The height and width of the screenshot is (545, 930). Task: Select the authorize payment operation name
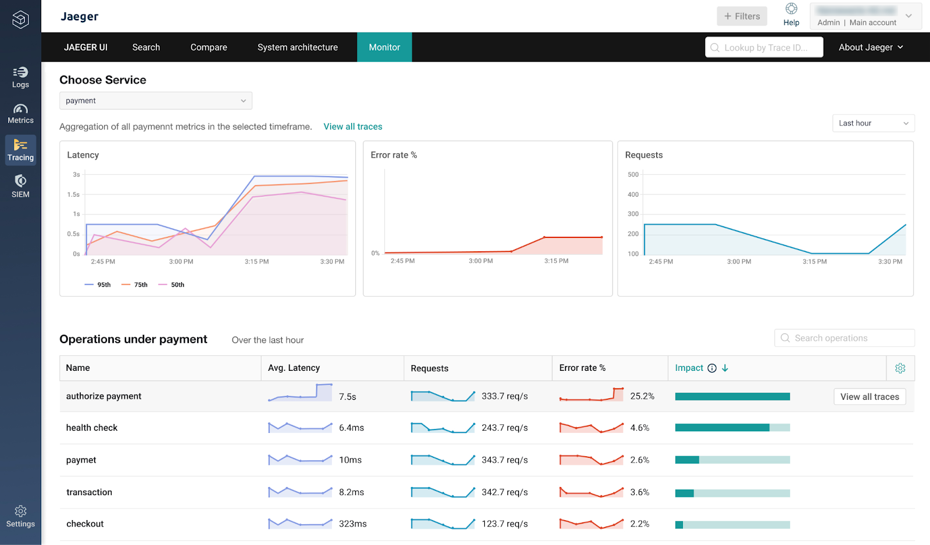104,396
